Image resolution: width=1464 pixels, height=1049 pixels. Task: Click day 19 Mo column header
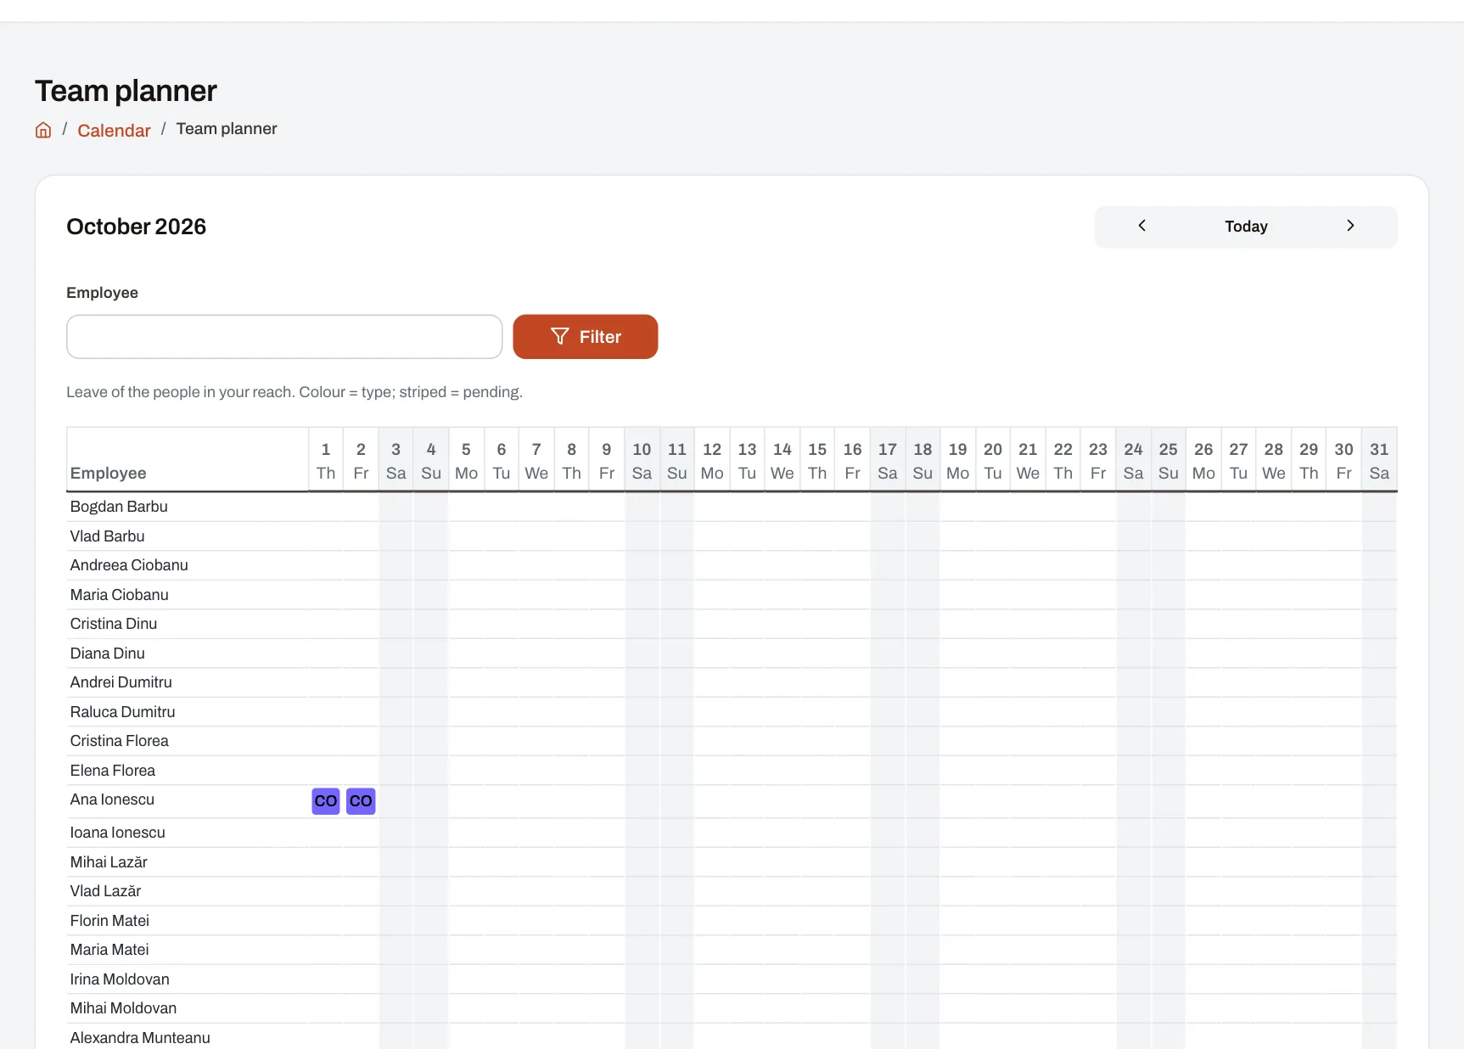tap(957, 461)
